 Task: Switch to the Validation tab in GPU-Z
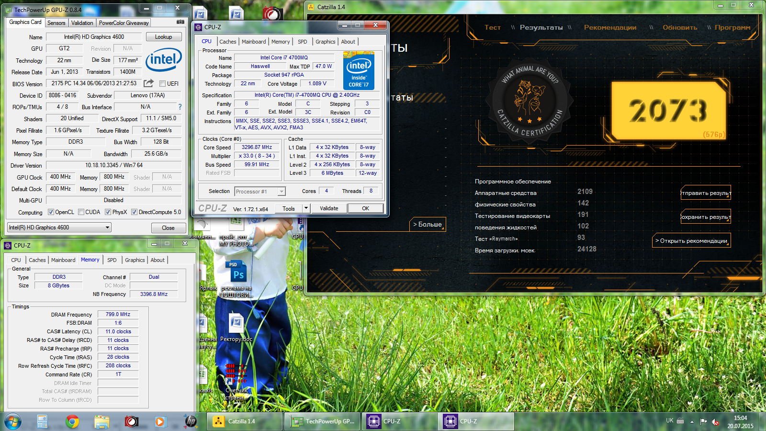click(x=82, y=23)
